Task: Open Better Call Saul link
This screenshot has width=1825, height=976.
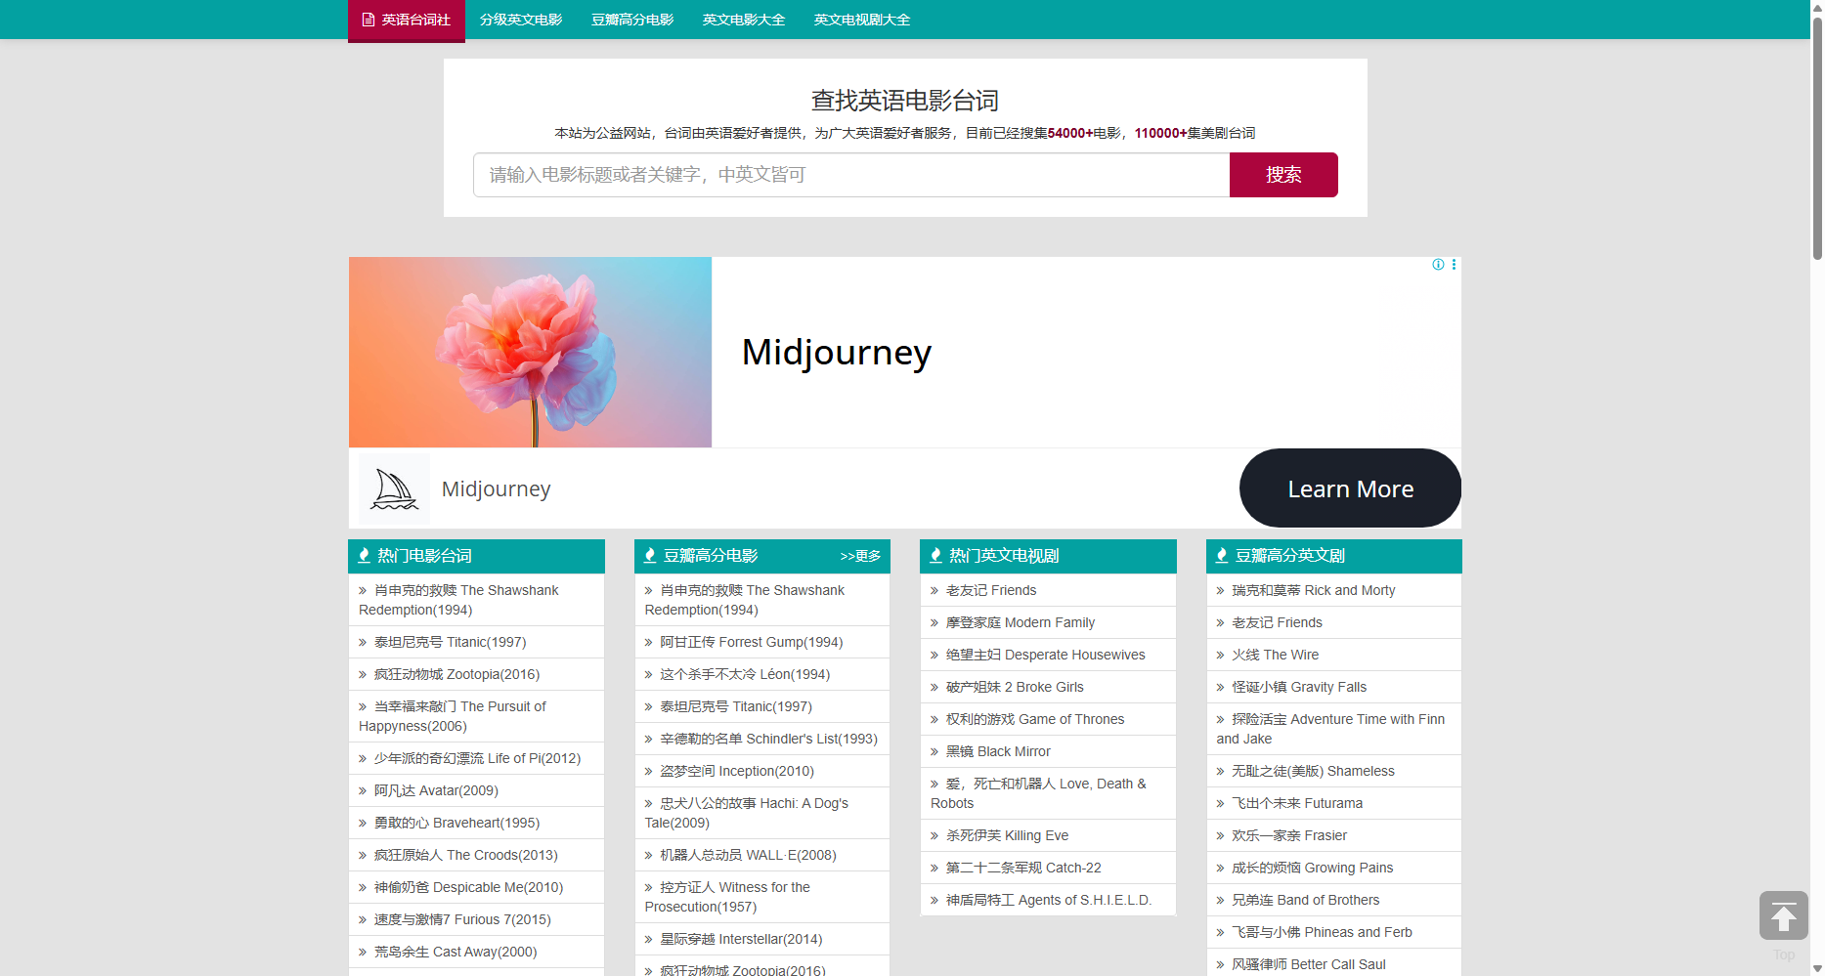Action: 1308,964
